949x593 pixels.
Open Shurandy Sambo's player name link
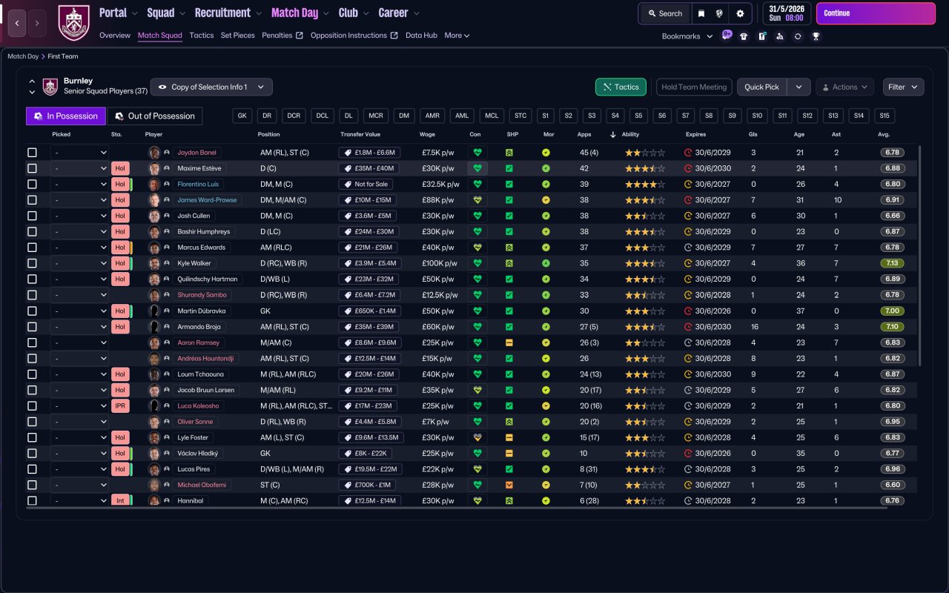pyautogui.click(x=201, y=295)
